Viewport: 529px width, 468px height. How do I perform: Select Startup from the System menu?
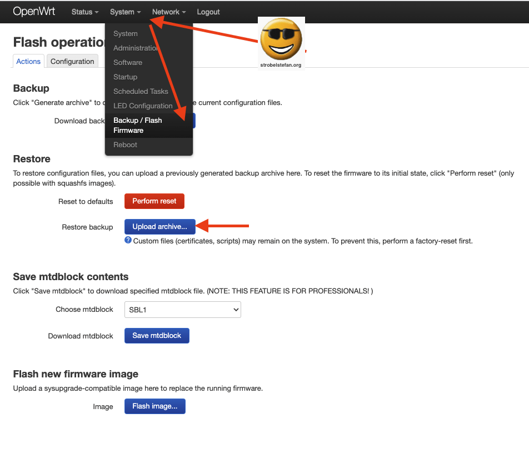125,77
